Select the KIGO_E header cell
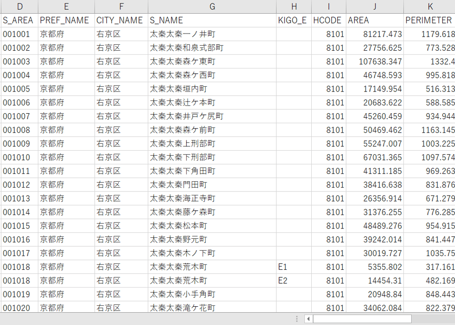 click(294, 20)
